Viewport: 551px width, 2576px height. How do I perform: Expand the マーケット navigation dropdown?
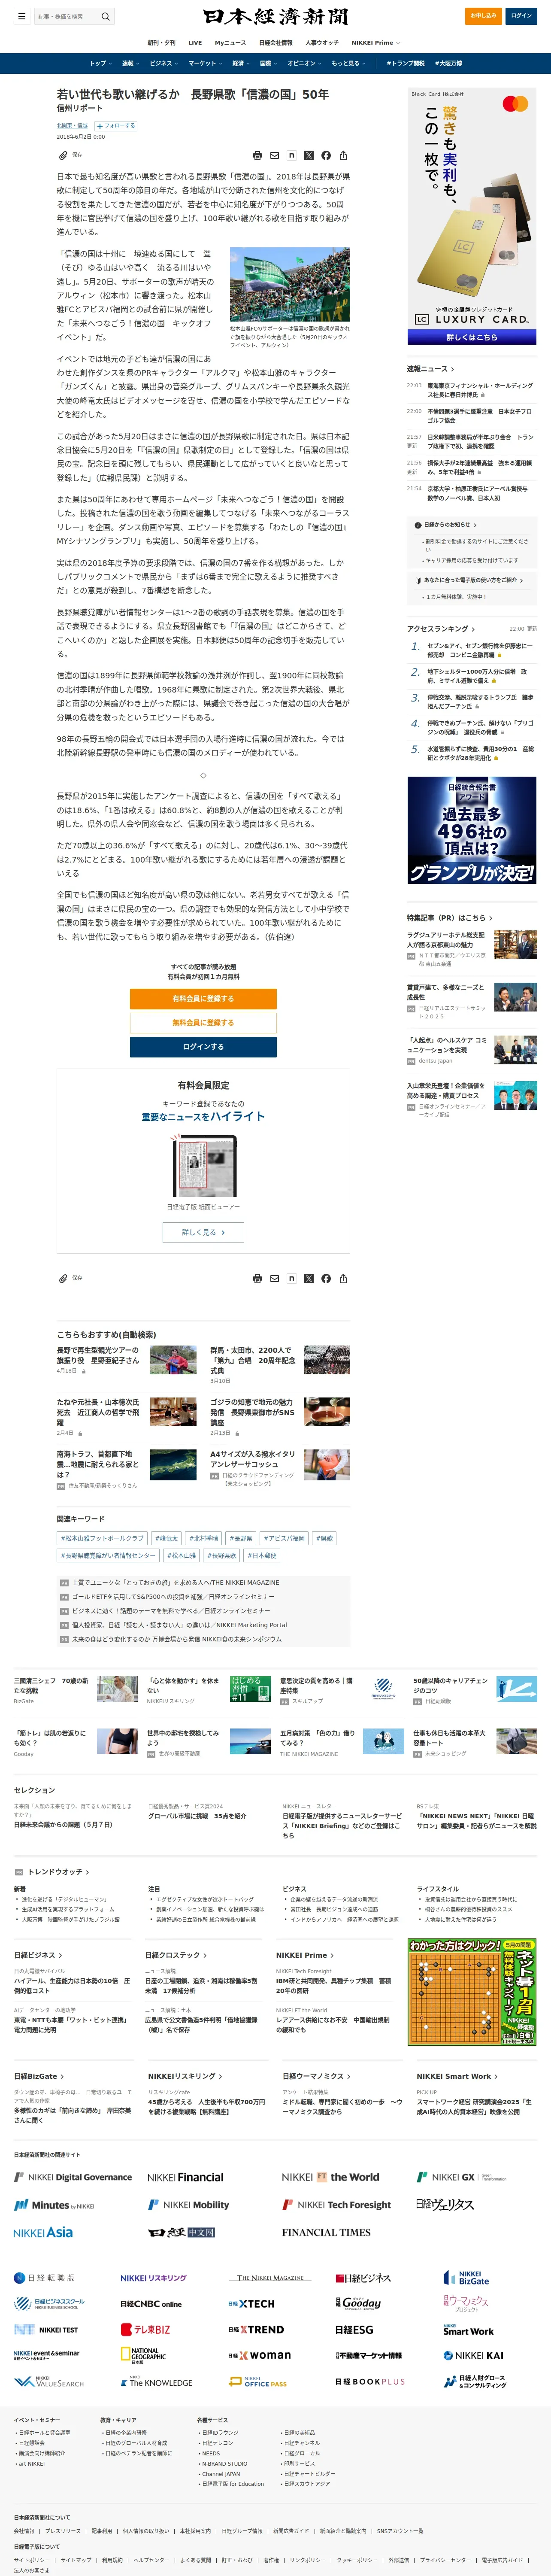tap(205, 63)
